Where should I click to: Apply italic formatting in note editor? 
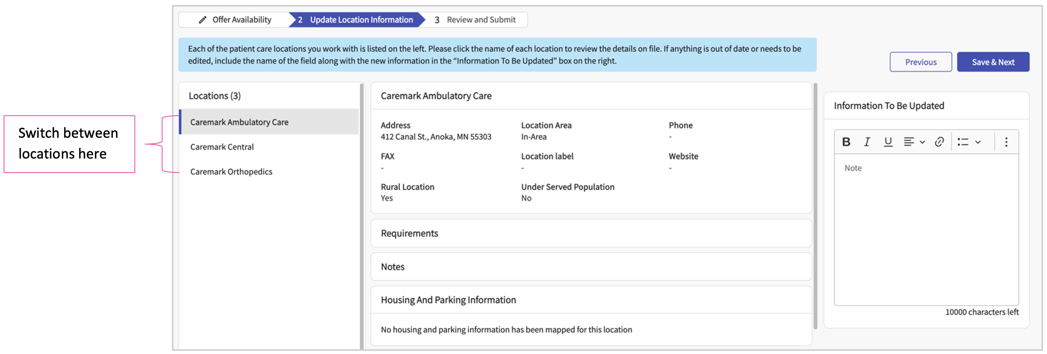867,142
